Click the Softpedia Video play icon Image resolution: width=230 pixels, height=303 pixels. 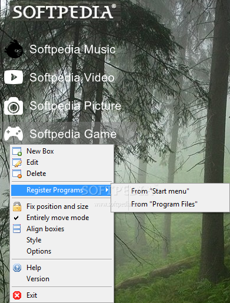[14, 77]
